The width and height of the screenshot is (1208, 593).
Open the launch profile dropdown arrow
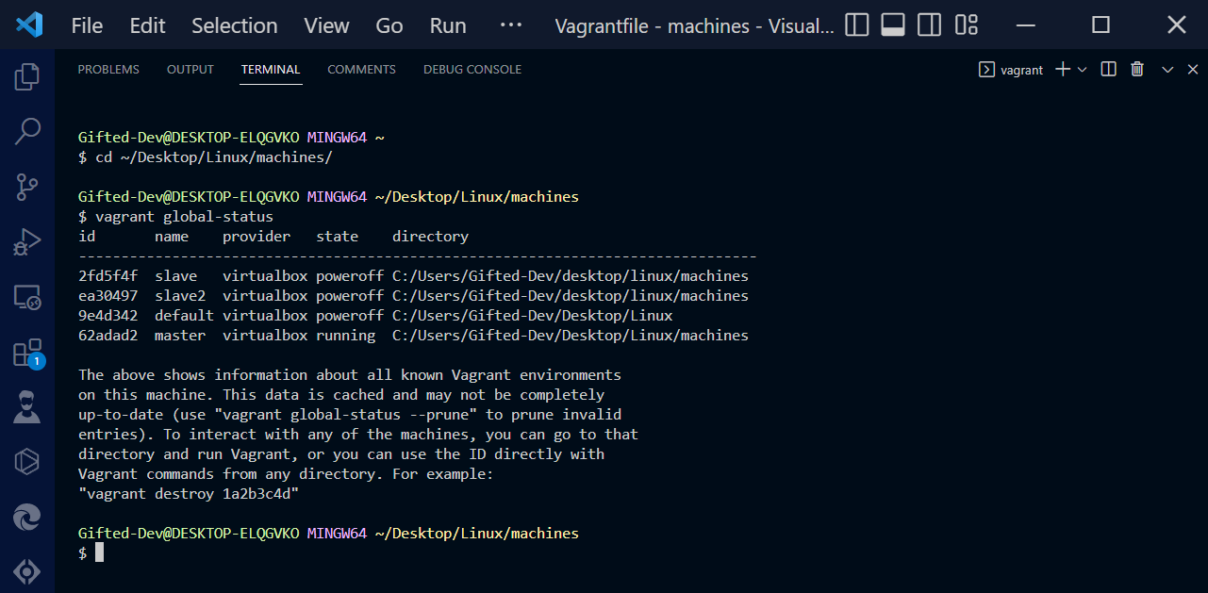(1082, 69)
